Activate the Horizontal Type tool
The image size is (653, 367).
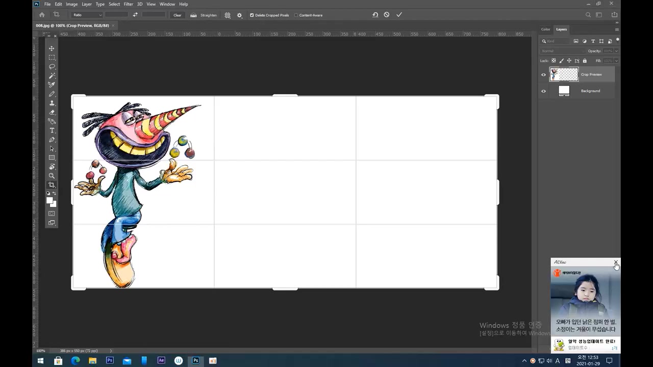pos(52,130)
